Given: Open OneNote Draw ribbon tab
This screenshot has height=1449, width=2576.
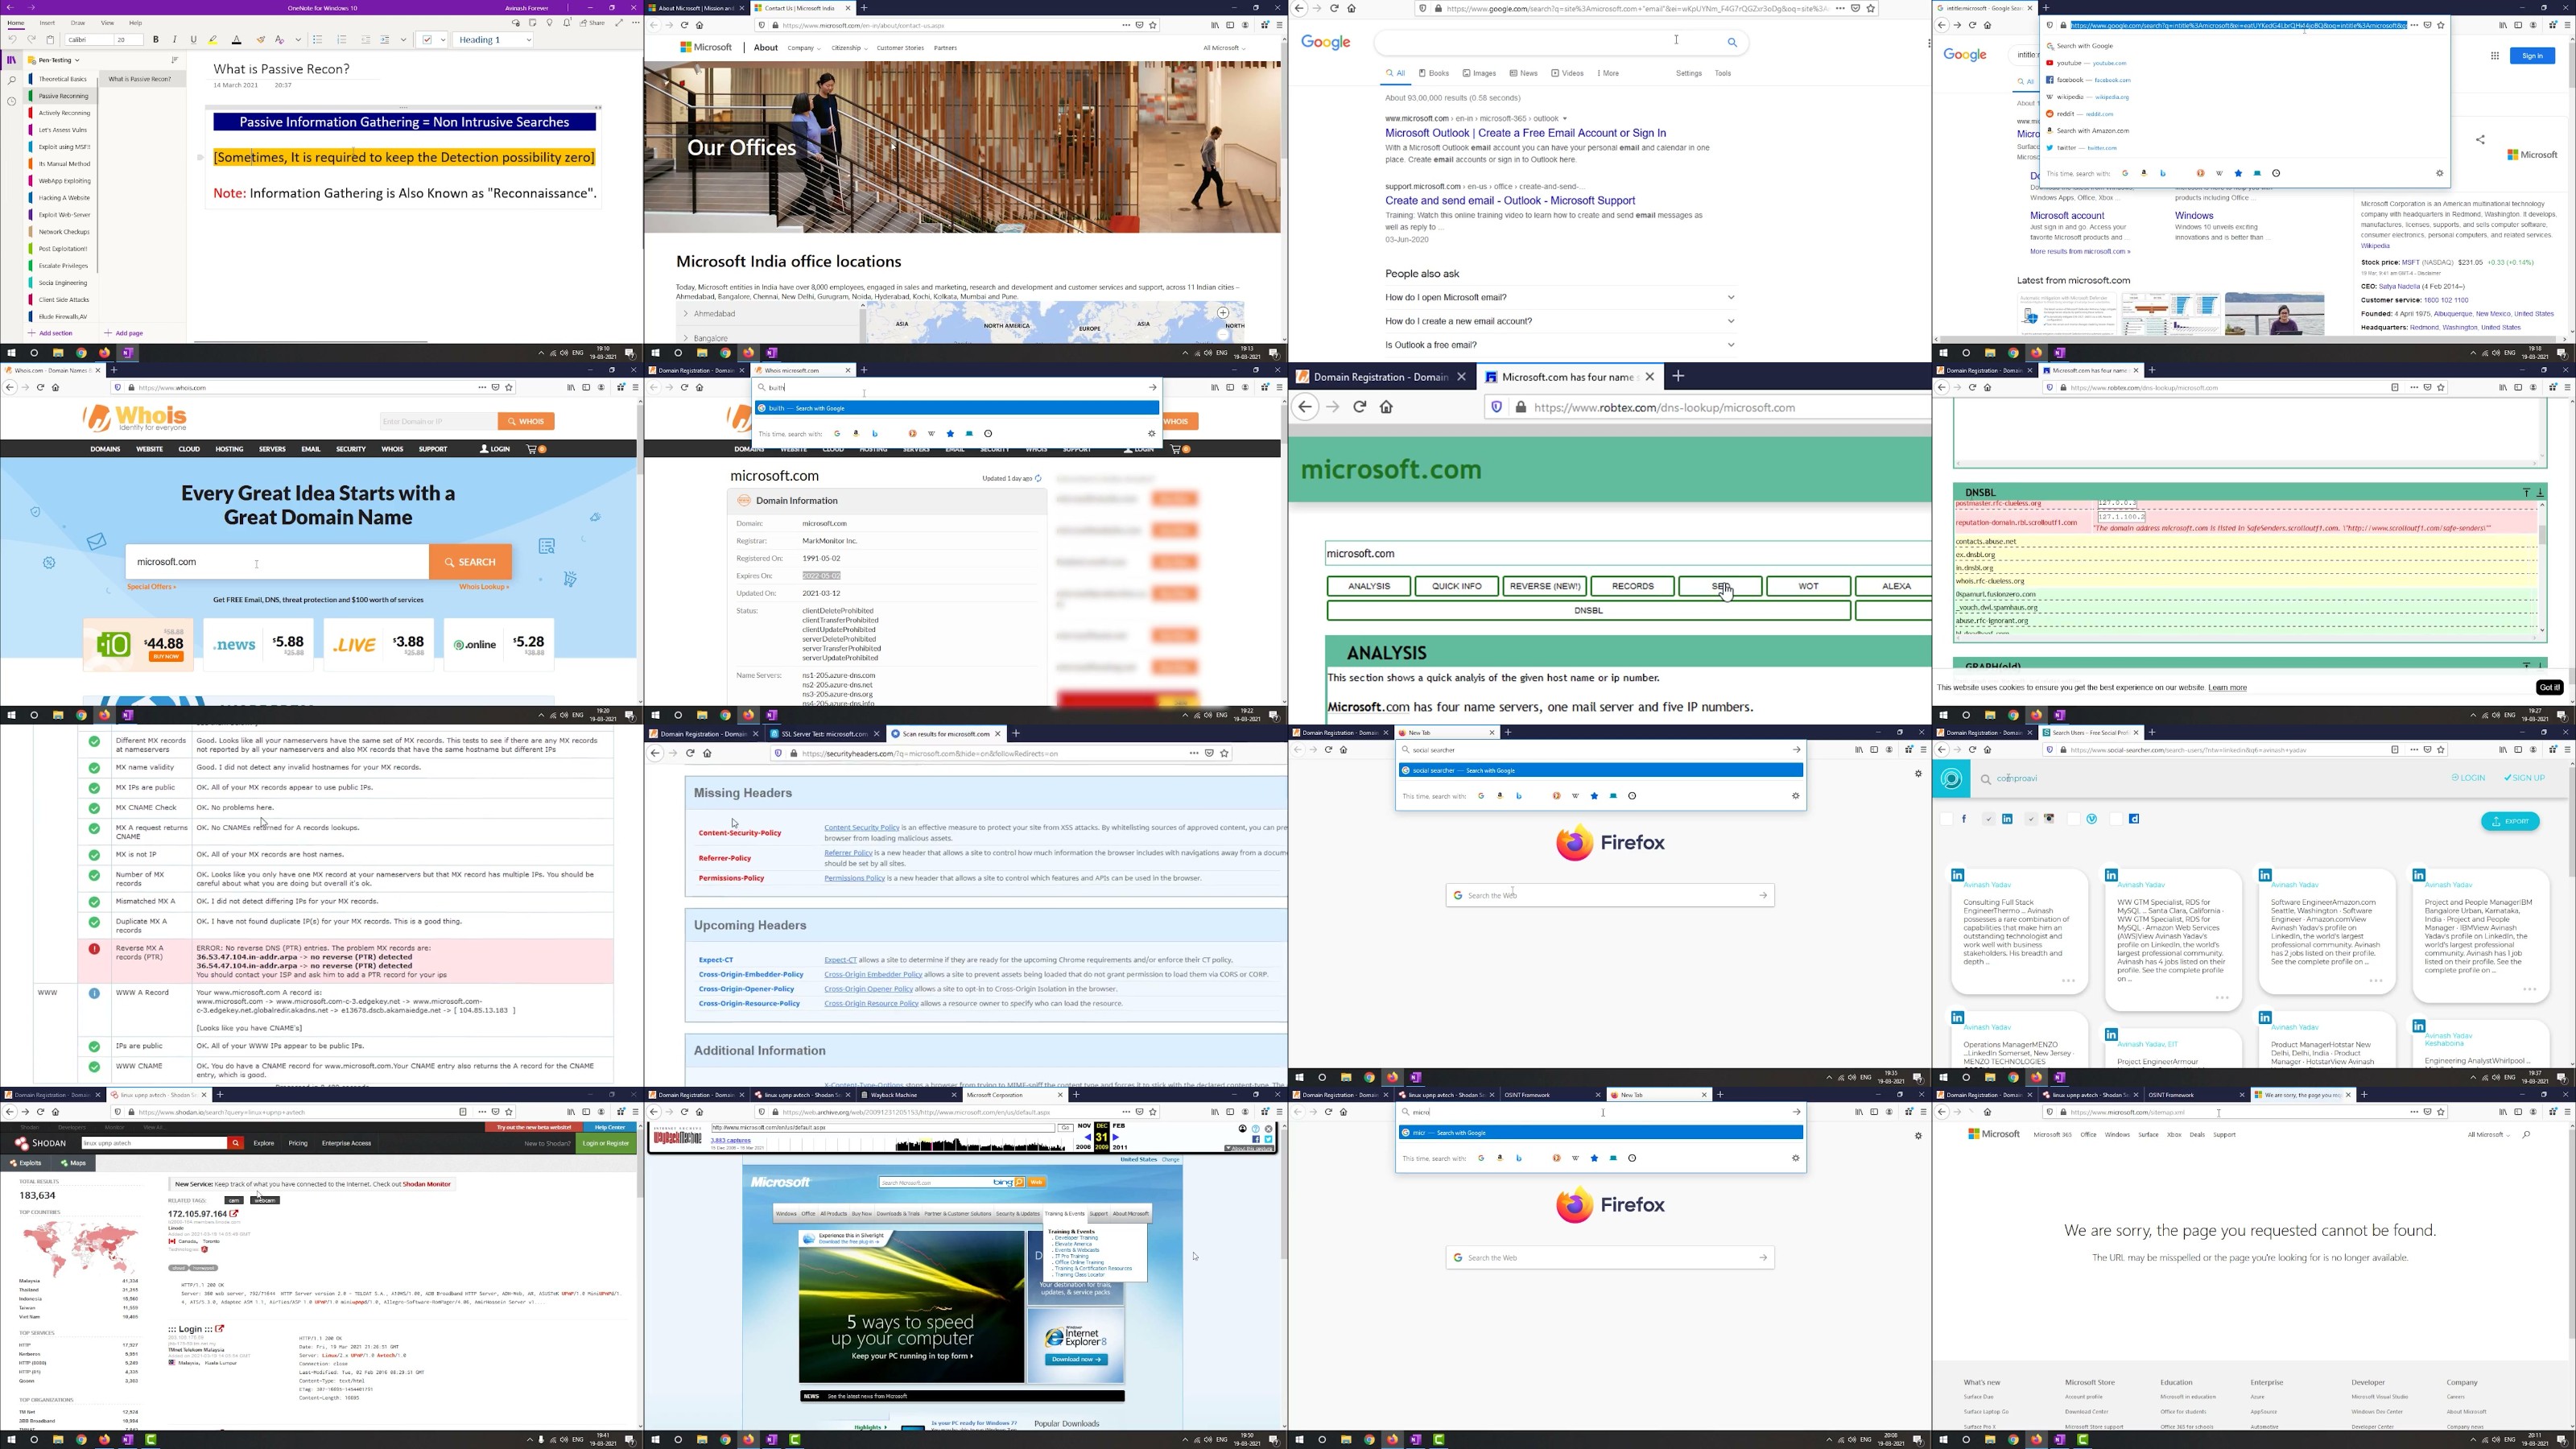Looking at the screenshot, I should pos(77,22).
